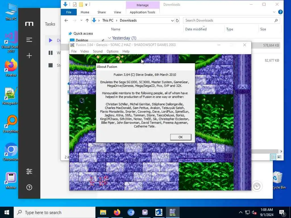The width and height of the screenshot is (291, 218).
Task: Open Notepad++ desktop shortcut
Action: point(10,96)
